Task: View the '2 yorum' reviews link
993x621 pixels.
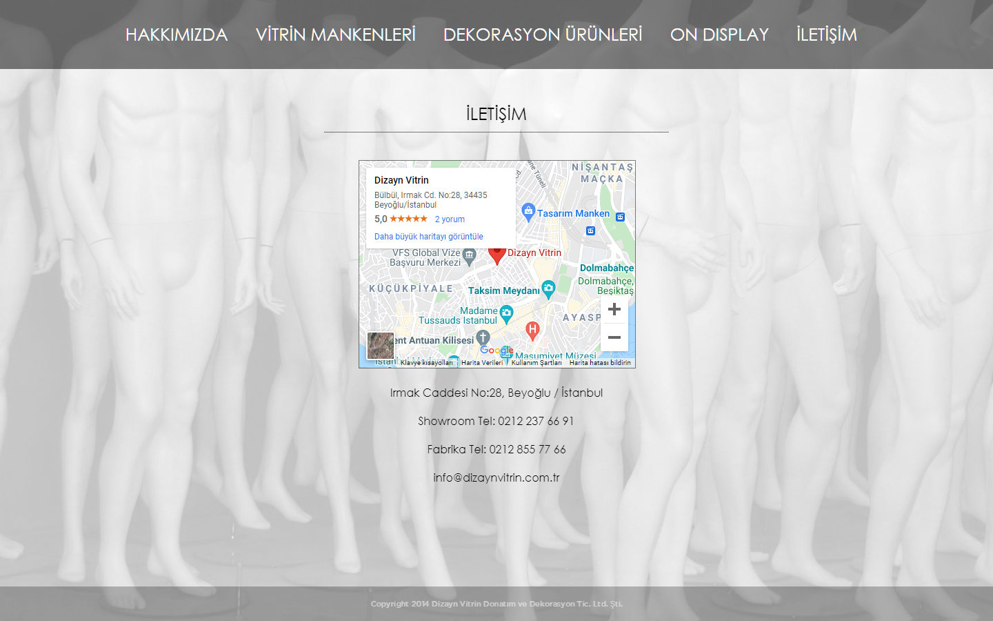Action: [450, 219]
